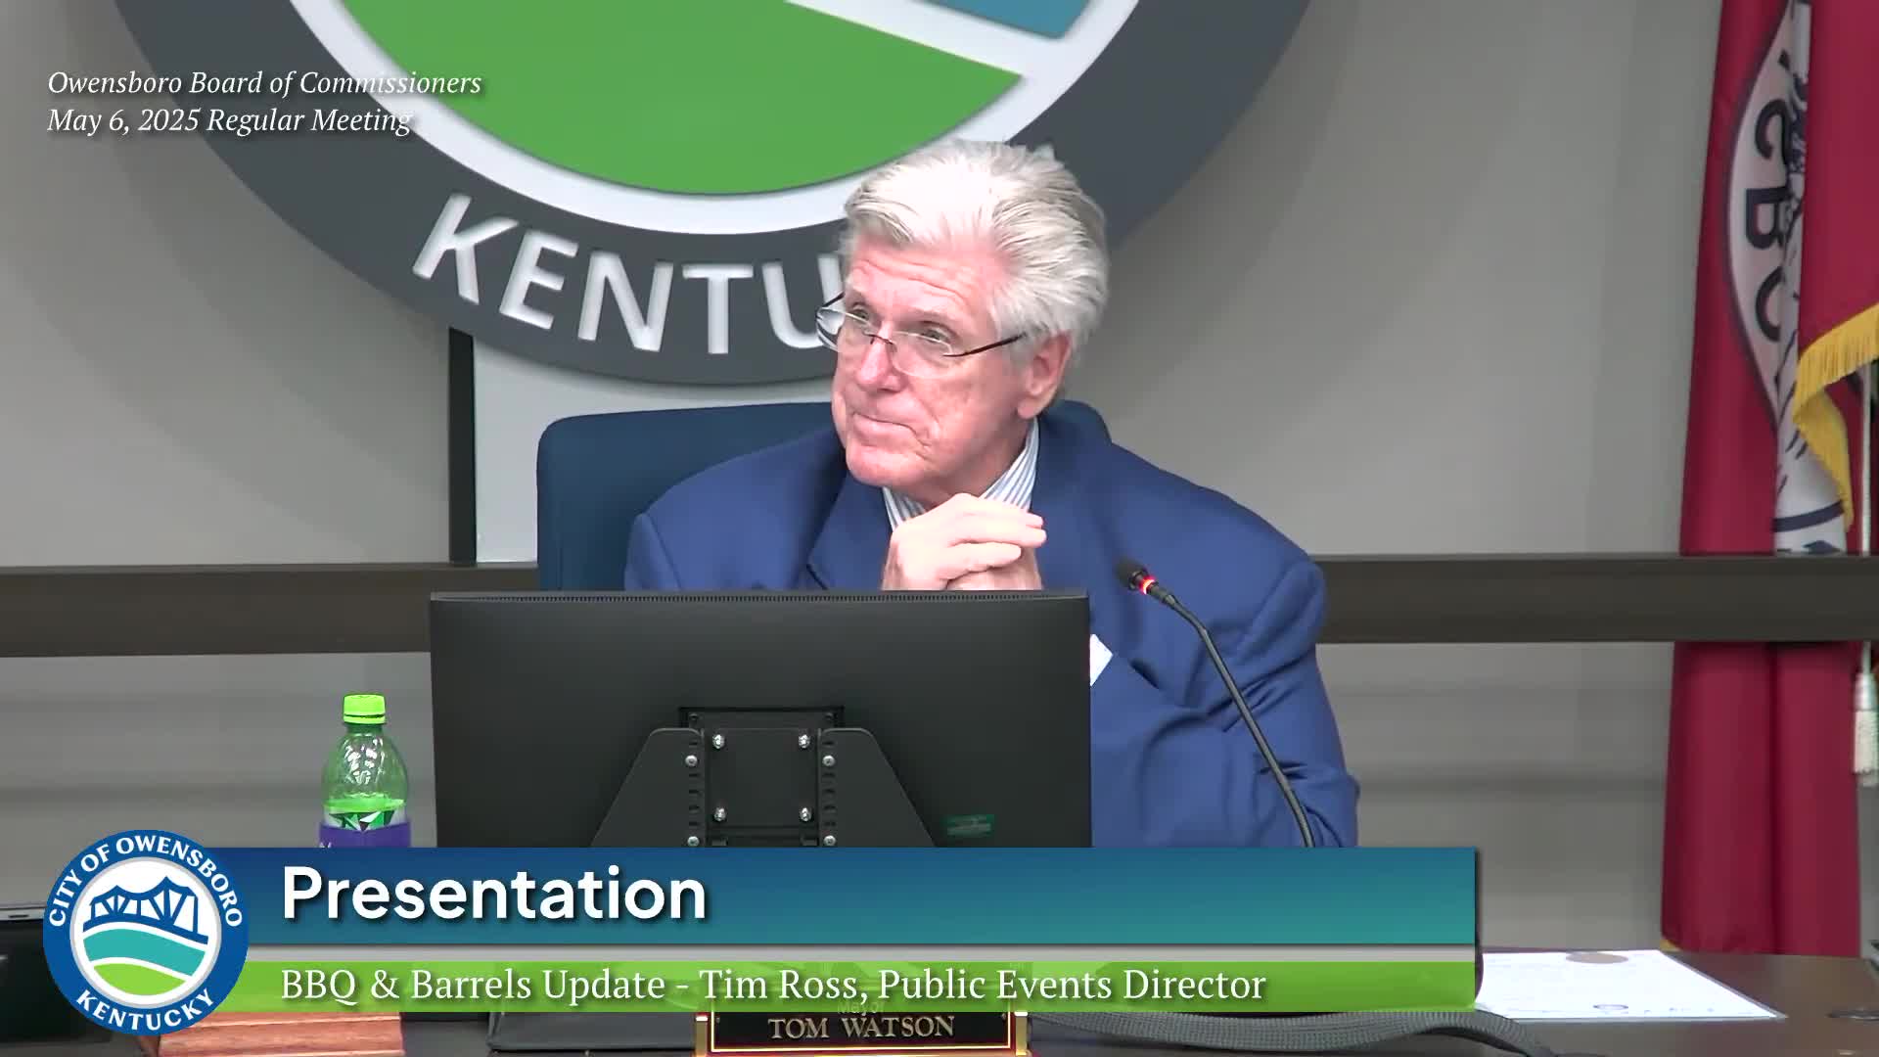The image size is (1879, 1057).
Task: Click the May 6, 2025 Regular Meeting text
Action: pyautogui.click(x=229, y=120)
